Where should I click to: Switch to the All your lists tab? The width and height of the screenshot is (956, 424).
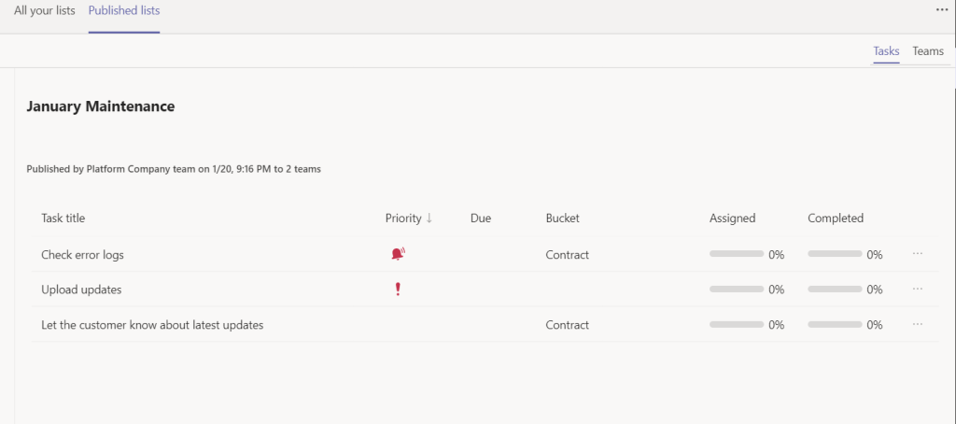pos(45,11)
